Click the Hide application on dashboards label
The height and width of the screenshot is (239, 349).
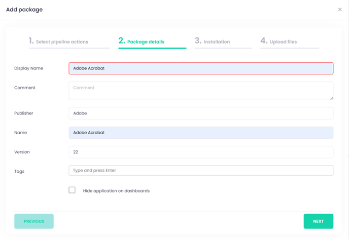[116, 191]
